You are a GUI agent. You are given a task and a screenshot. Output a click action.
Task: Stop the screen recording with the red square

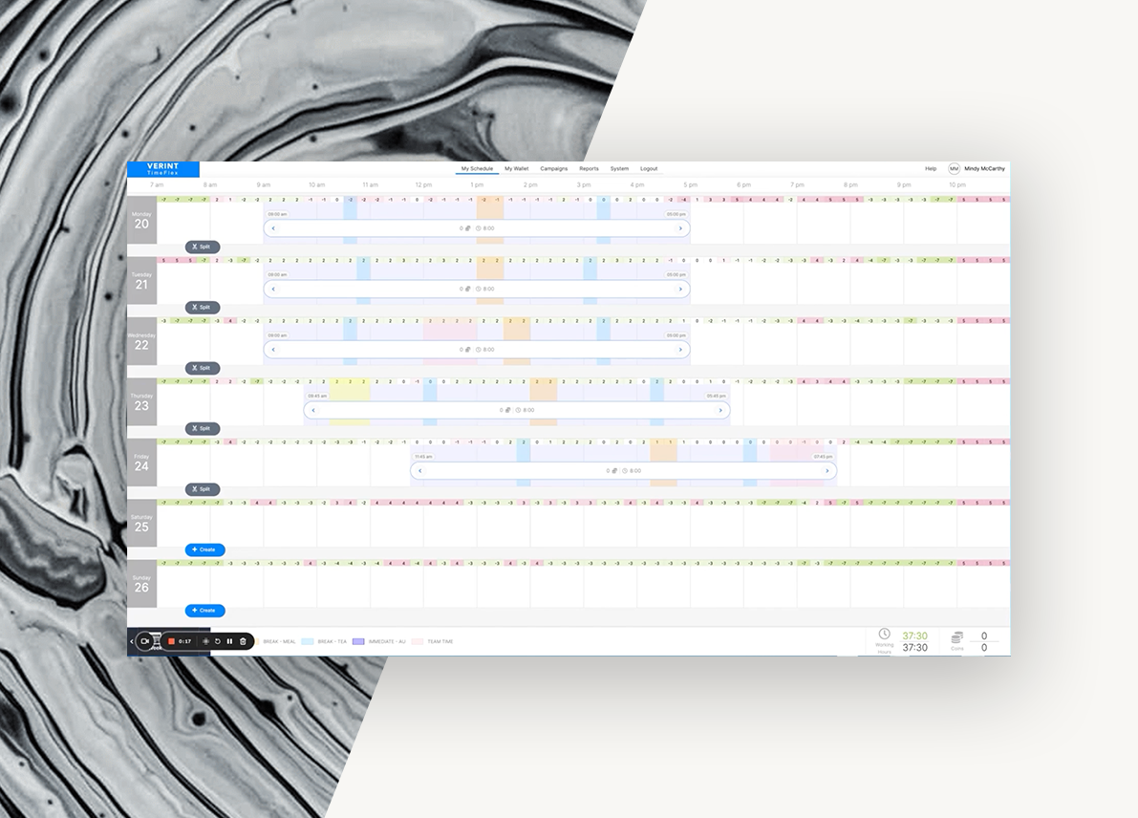tap(171, 641)
